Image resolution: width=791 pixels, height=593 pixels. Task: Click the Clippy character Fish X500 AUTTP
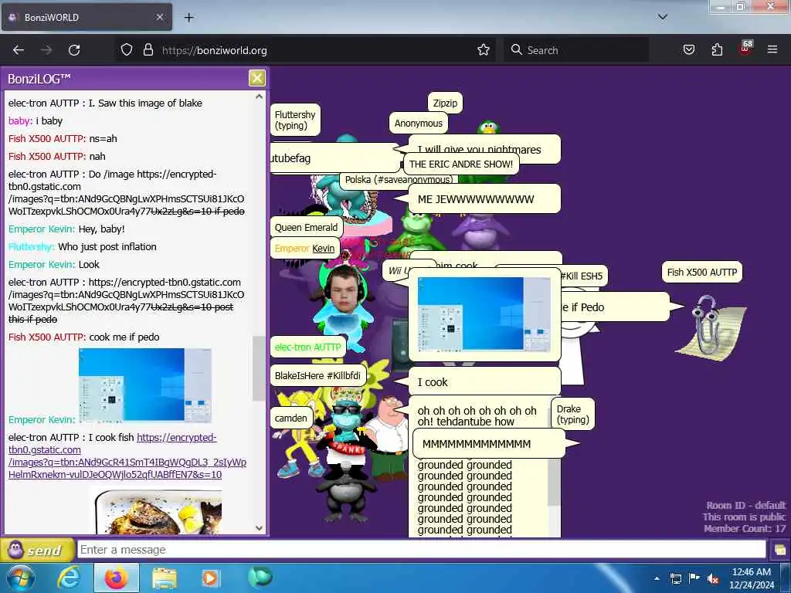pyautogui.click(x=710, y=327)
